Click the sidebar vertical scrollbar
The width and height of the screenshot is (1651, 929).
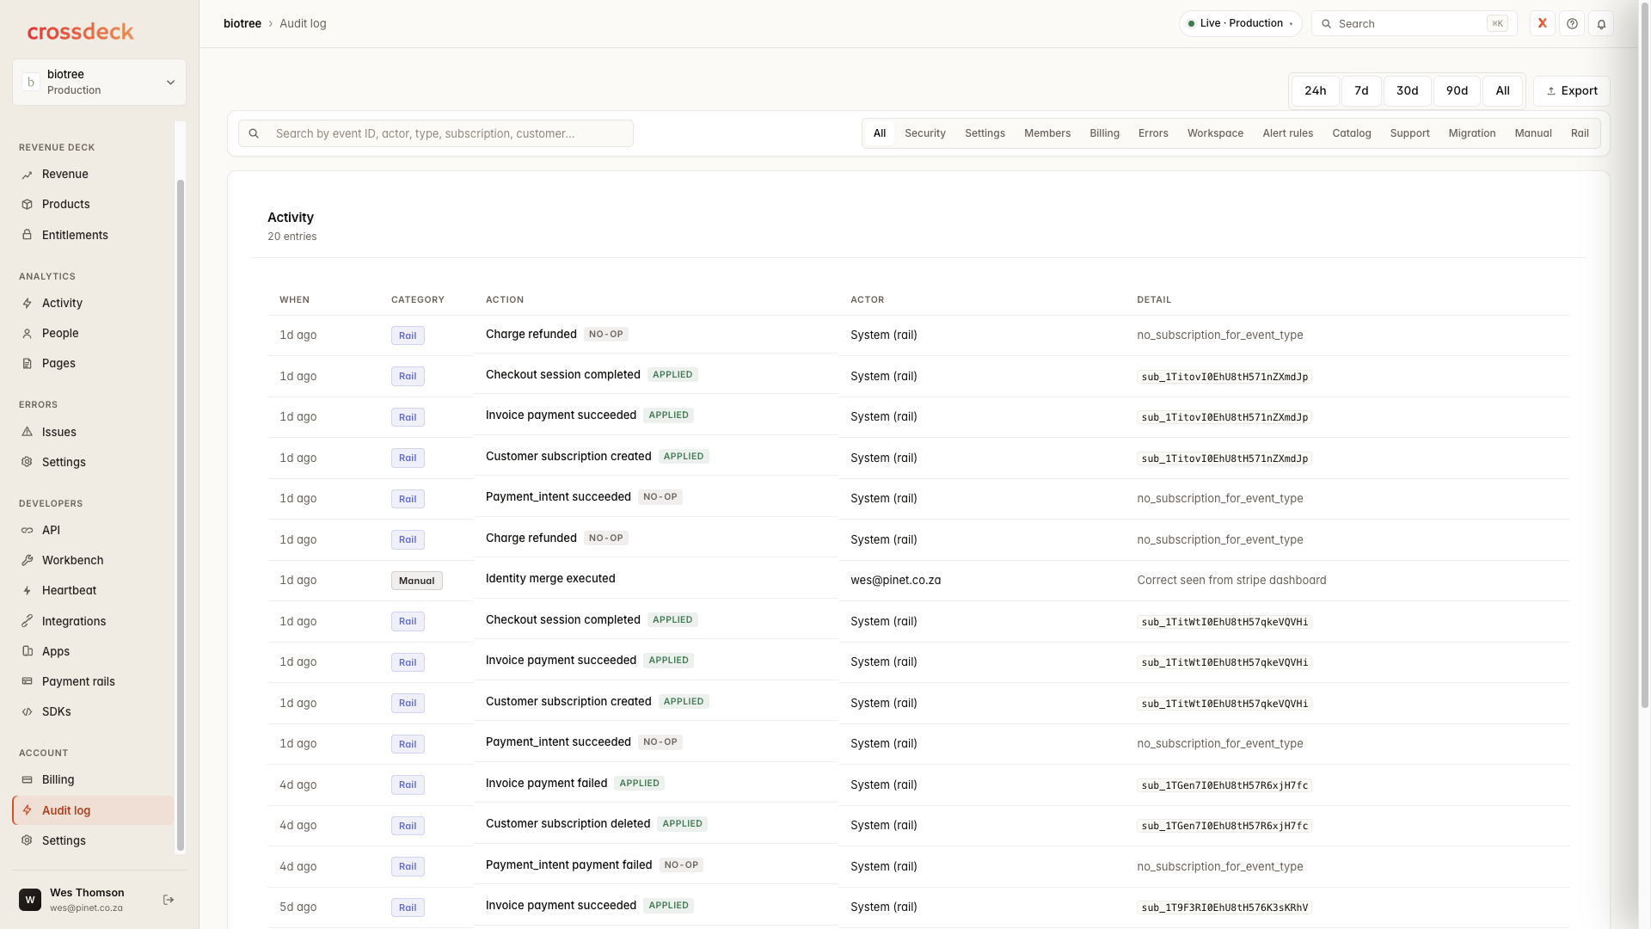point(180,516)
